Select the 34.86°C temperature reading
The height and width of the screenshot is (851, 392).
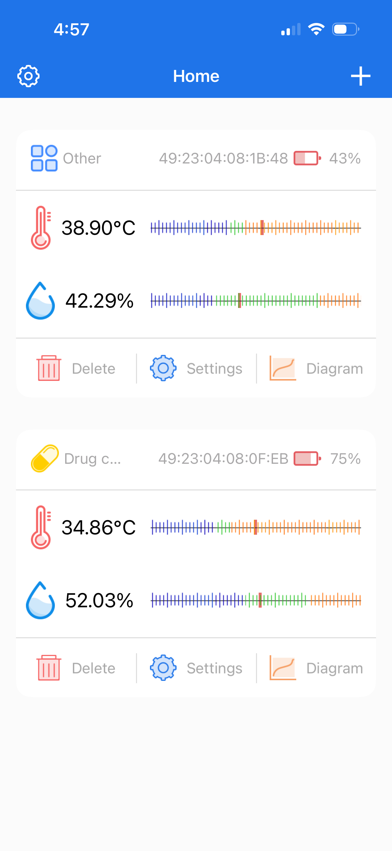99,527
